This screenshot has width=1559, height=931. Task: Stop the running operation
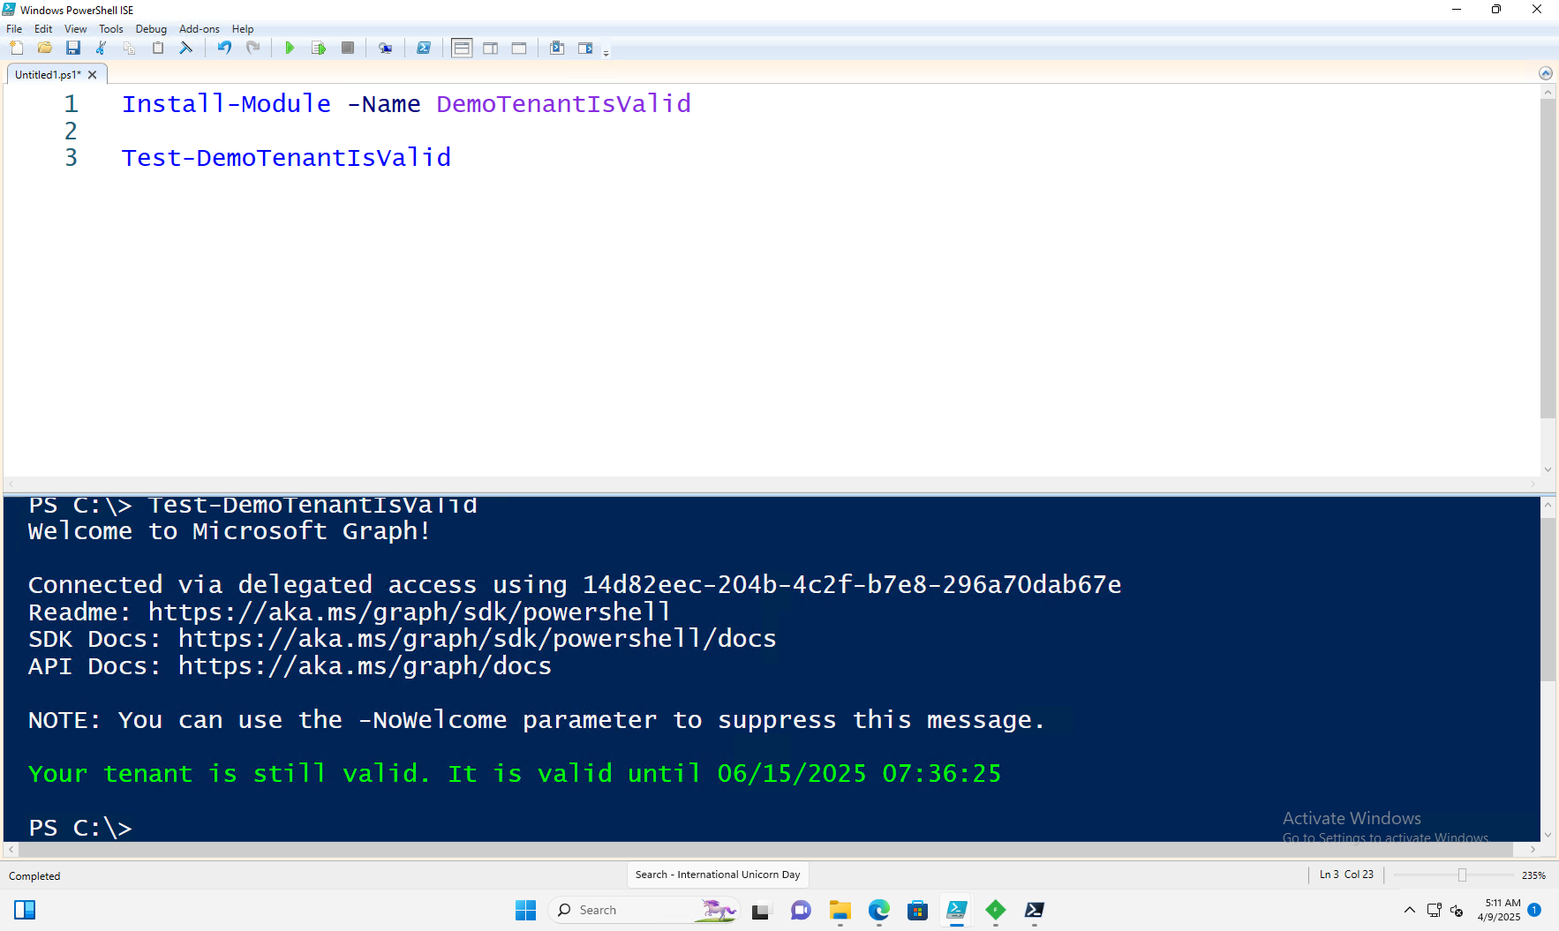click(x=348, y=48)
